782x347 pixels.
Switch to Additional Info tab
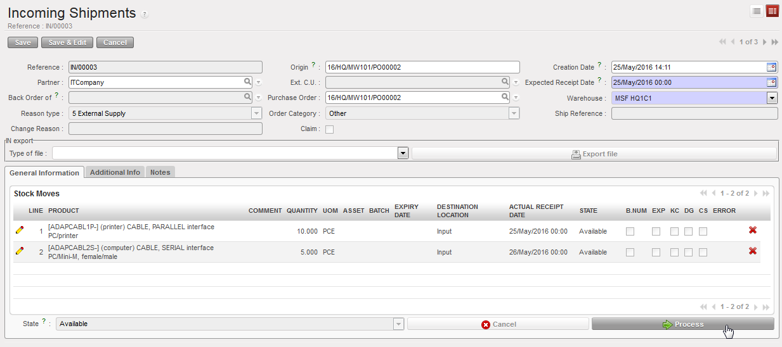(x=115, y=172)
